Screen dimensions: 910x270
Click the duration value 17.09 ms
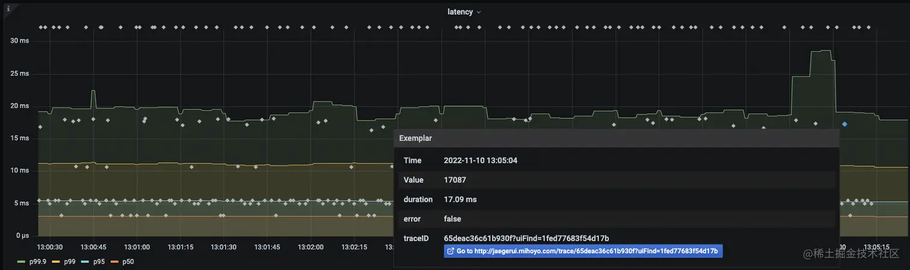[x=460, y=199]
